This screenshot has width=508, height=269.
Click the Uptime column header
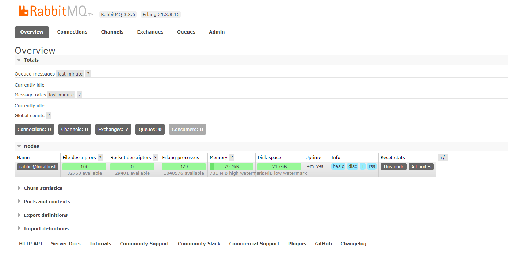(313, 157)
